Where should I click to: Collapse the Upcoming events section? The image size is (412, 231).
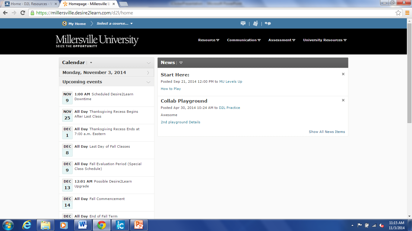[148, 82]
